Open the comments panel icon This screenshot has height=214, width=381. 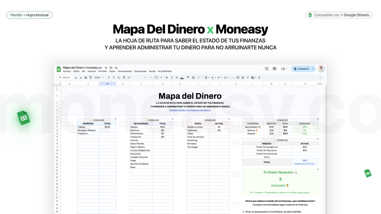274,69
